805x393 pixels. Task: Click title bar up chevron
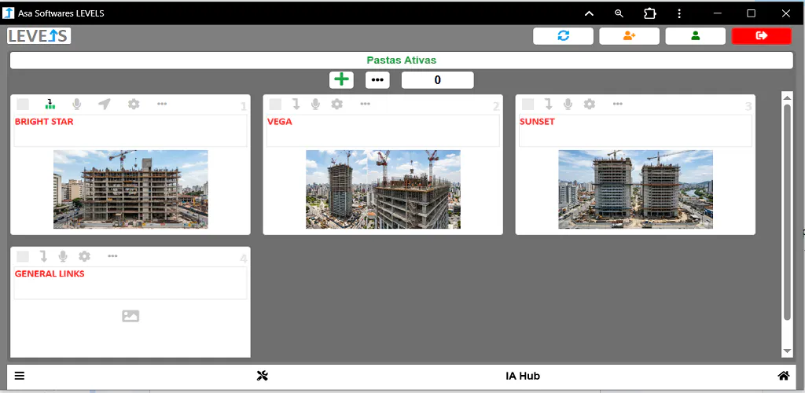pyautogui.click(x=590, y=14)
